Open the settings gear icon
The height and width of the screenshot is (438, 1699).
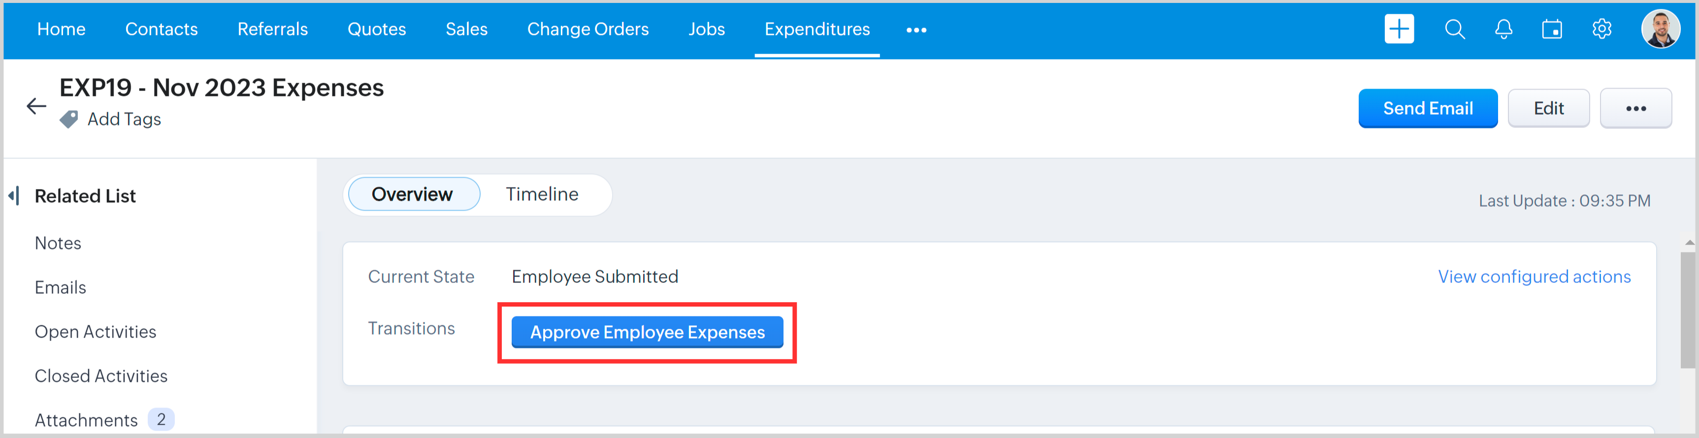click(1601, 29)
